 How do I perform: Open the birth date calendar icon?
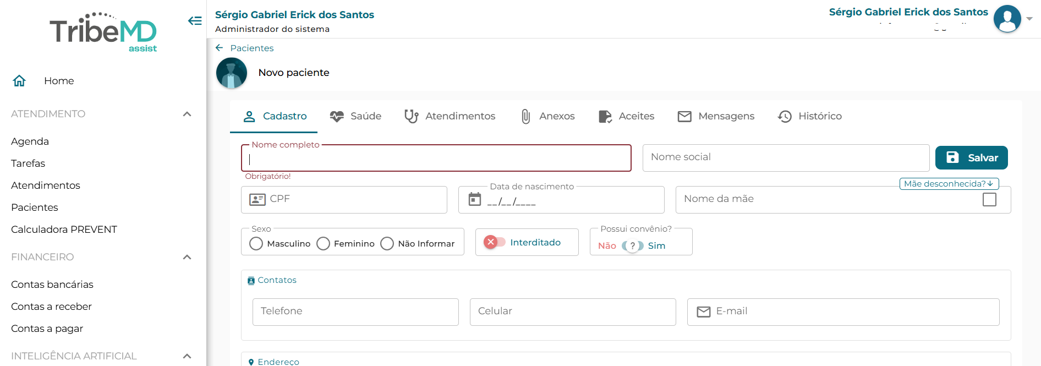point(475,199)
